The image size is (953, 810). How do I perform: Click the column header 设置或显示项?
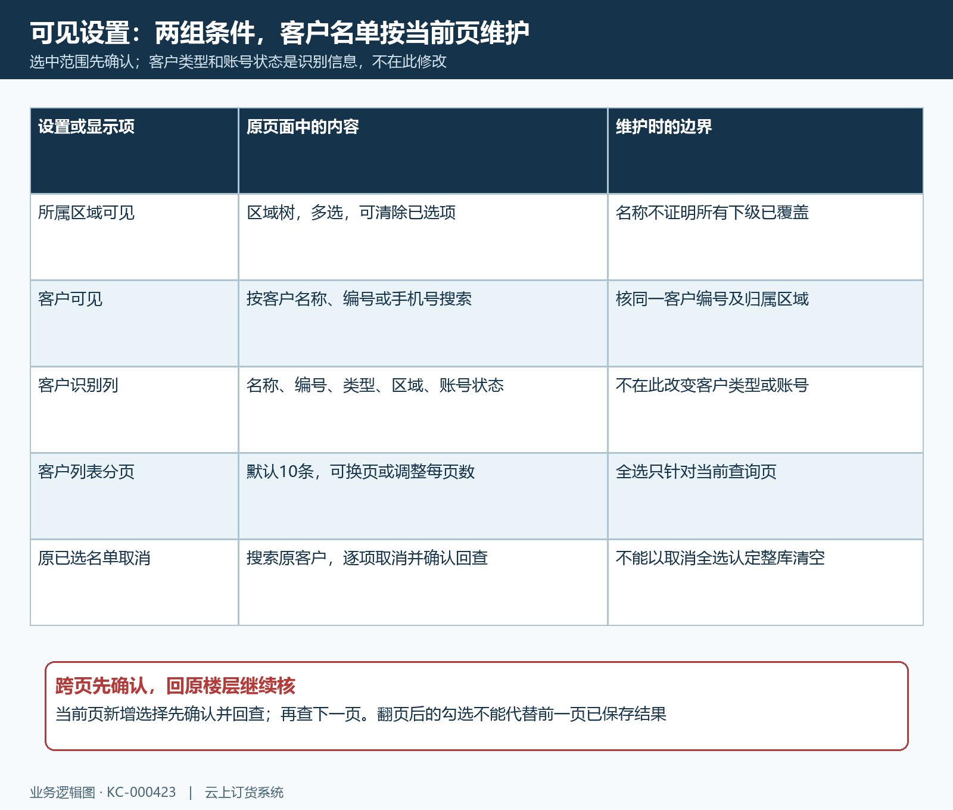pos(135,151)
